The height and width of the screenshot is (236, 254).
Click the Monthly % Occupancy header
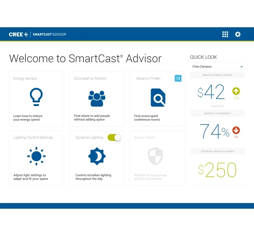218,113
